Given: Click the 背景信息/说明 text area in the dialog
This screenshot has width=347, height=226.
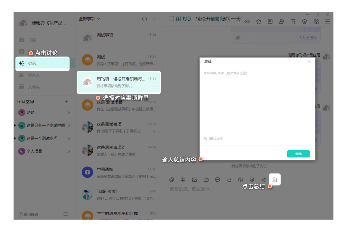Looking at the screenshot, I should pyautogui.click(x=257, y=103).
